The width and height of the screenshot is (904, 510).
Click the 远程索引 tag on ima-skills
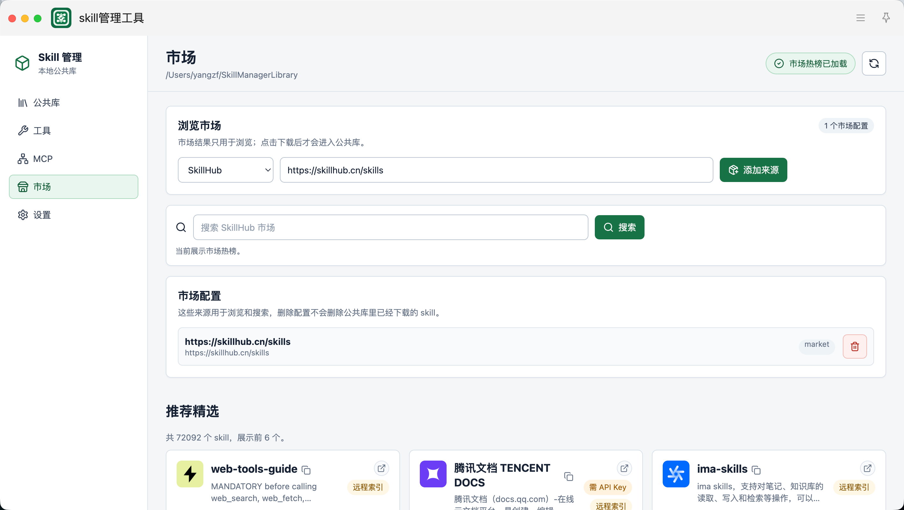tap(854, 487)
